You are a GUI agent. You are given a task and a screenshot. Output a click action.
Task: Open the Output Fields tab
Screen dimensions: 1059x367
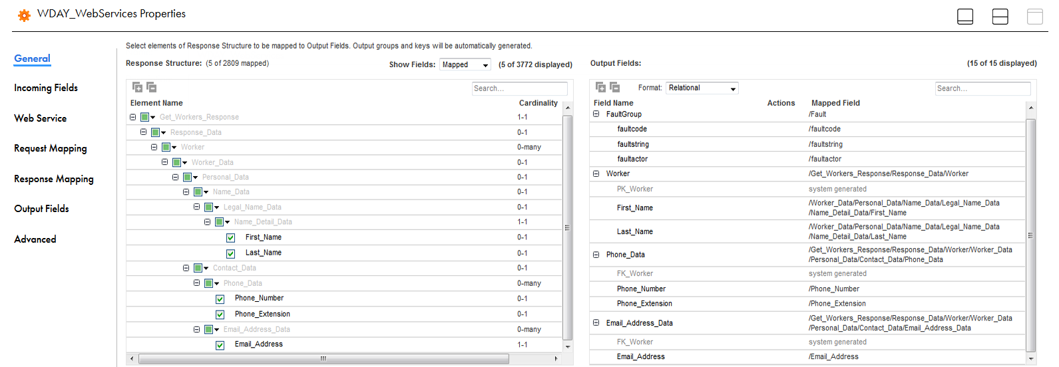click(41, 209)
